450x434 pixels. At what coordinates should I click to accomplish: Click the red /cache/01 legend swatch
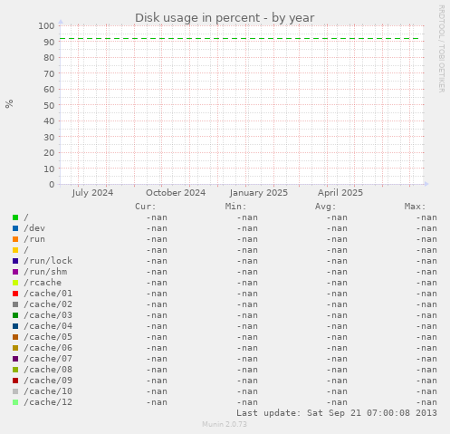15,294
